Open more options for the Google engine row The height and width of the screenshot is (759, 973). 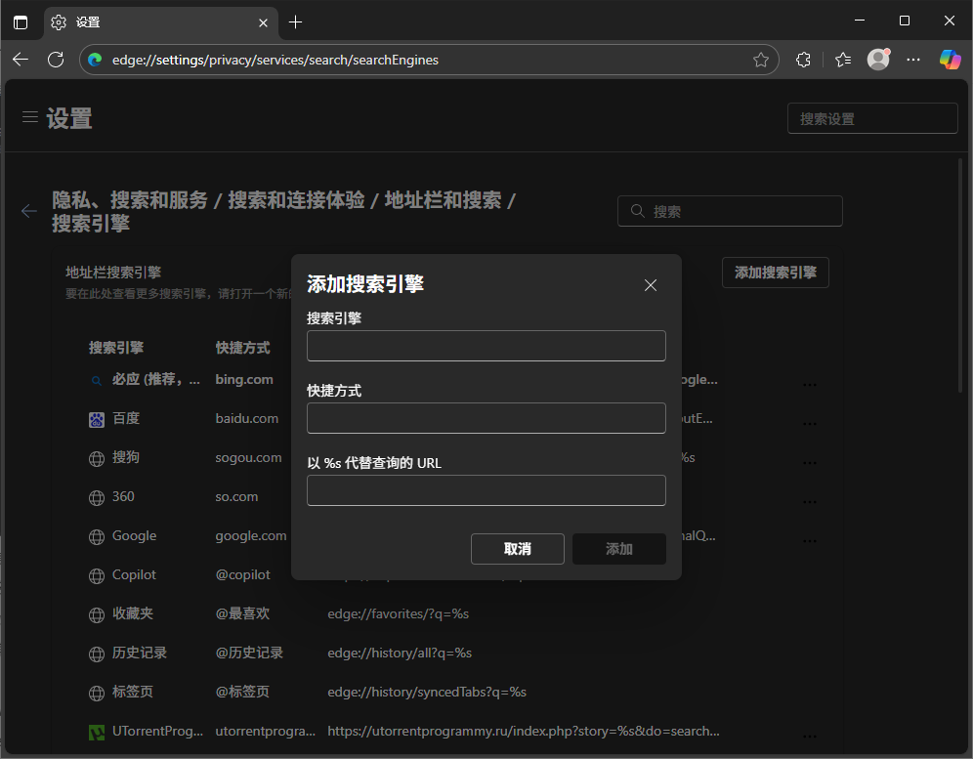(x=809, y=539)
